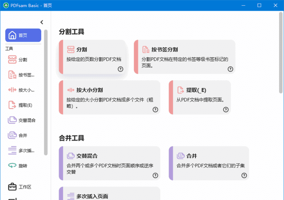
Task: Click the 多次插入页面 card icon
Action: [71, 196]
